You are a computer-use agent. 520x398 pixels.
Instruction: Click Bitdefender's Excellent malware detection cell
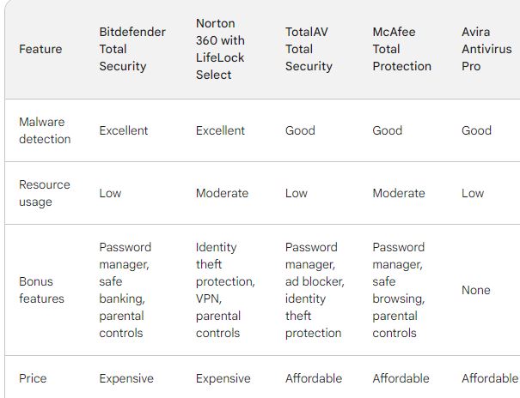[x=124, y=130]
